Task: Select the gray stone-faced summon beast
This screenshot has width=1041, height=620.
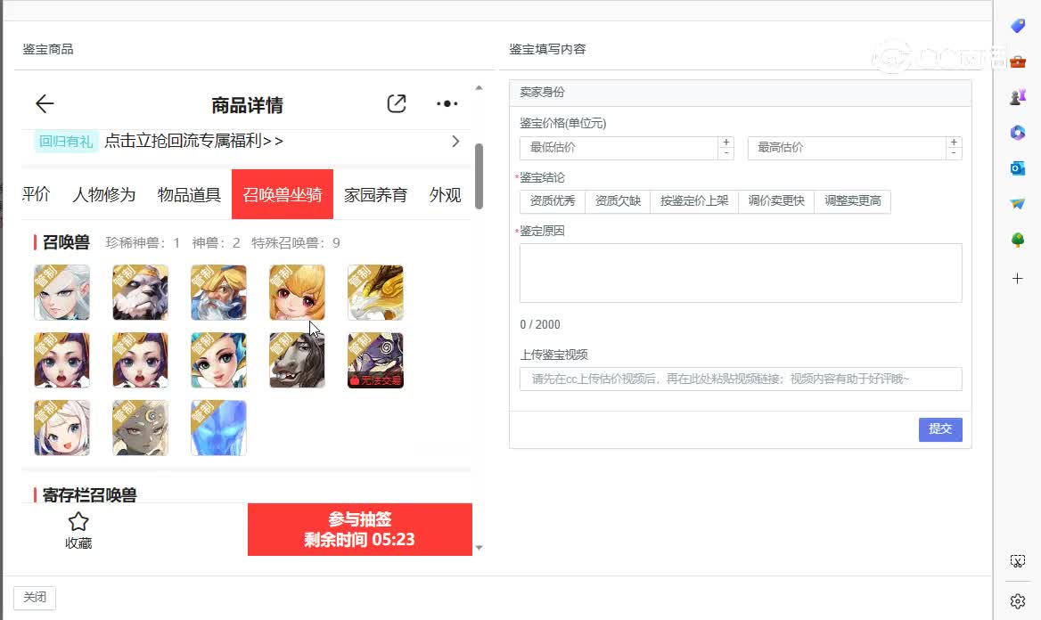Action: point(140,428)
